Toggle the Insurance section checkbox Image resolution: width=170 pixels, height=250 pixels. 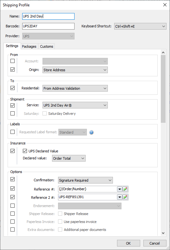[x=12, y=151]
